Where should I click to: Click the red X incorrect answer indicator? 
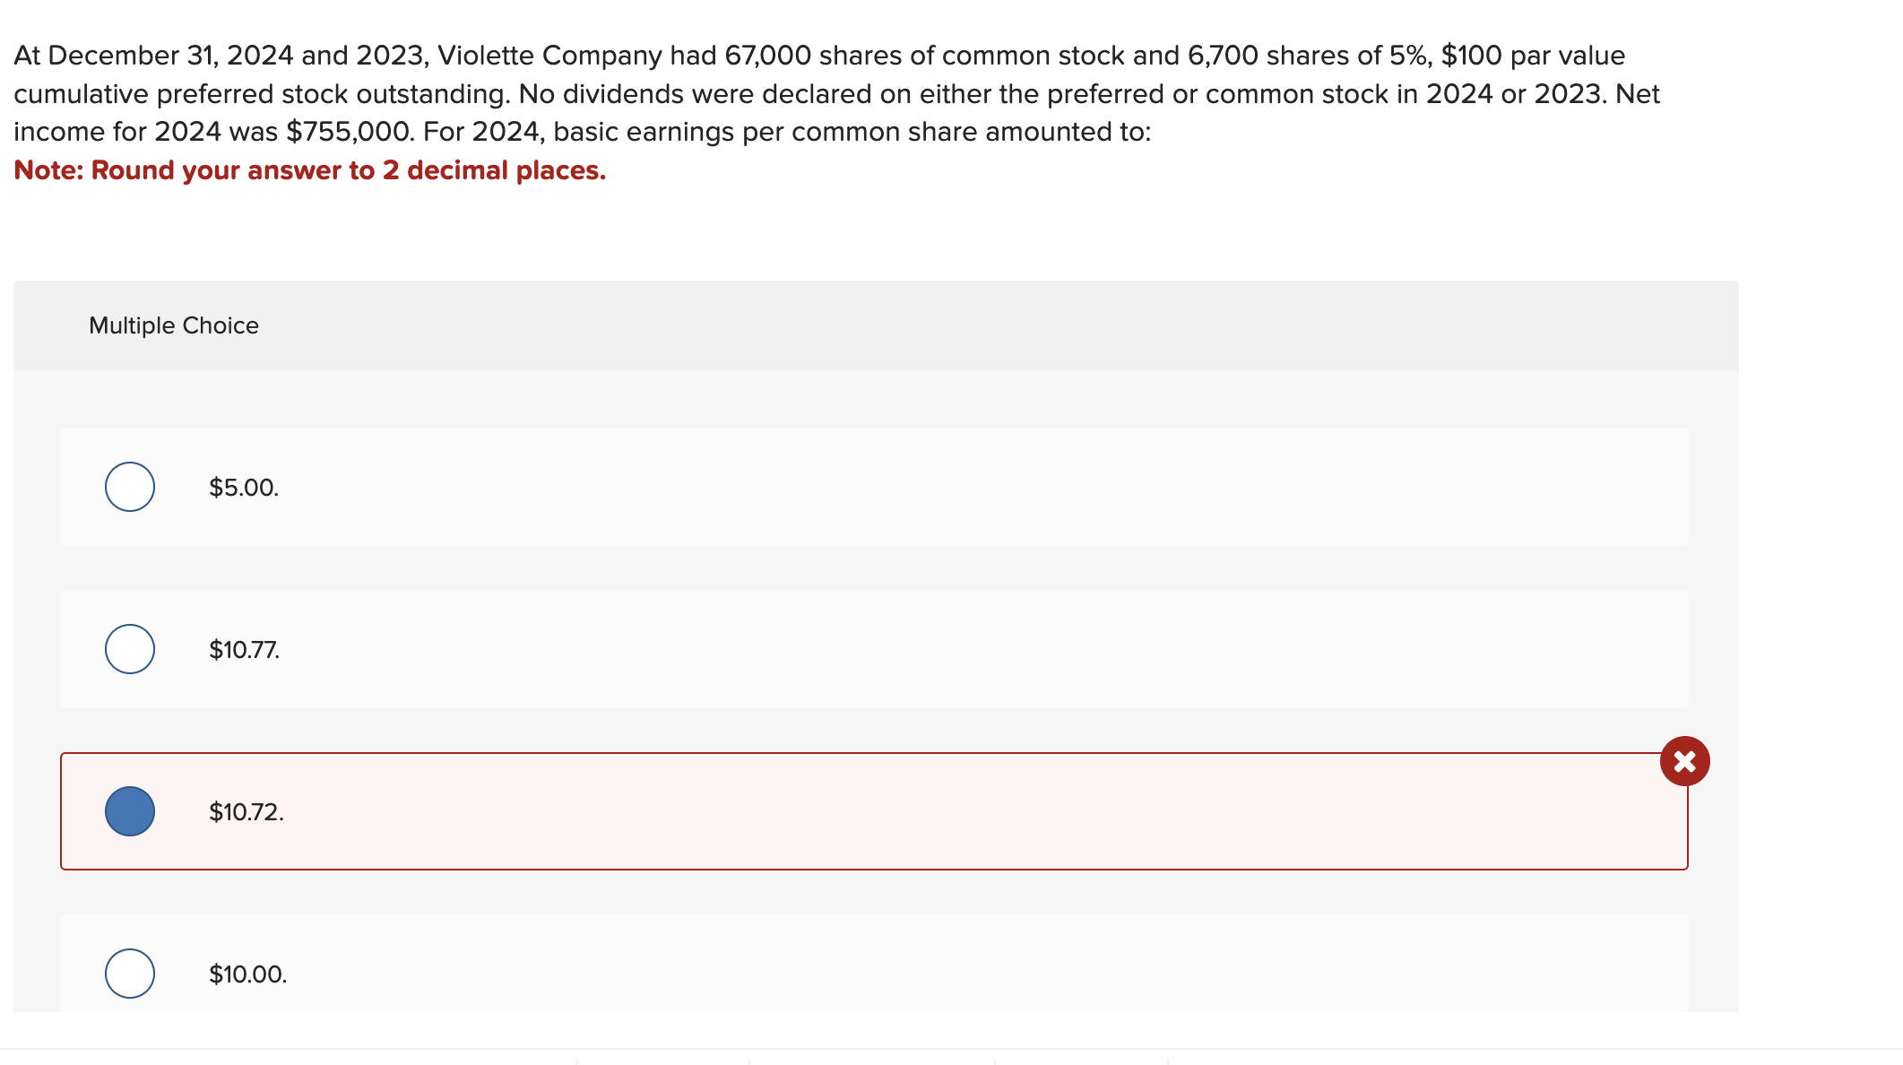[x=1684, y=761]
